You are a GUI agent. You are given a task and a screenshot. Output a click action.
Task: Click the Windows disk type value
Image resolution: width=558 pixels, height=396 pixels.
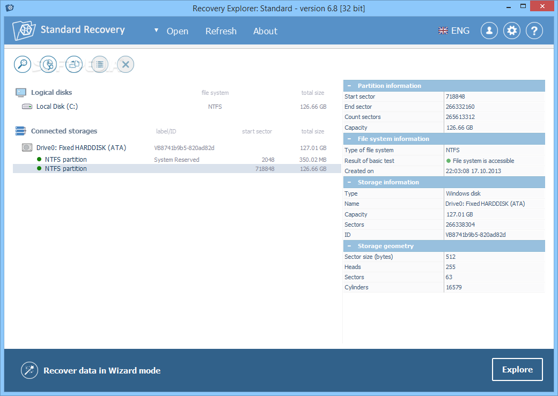coord(463,193)
